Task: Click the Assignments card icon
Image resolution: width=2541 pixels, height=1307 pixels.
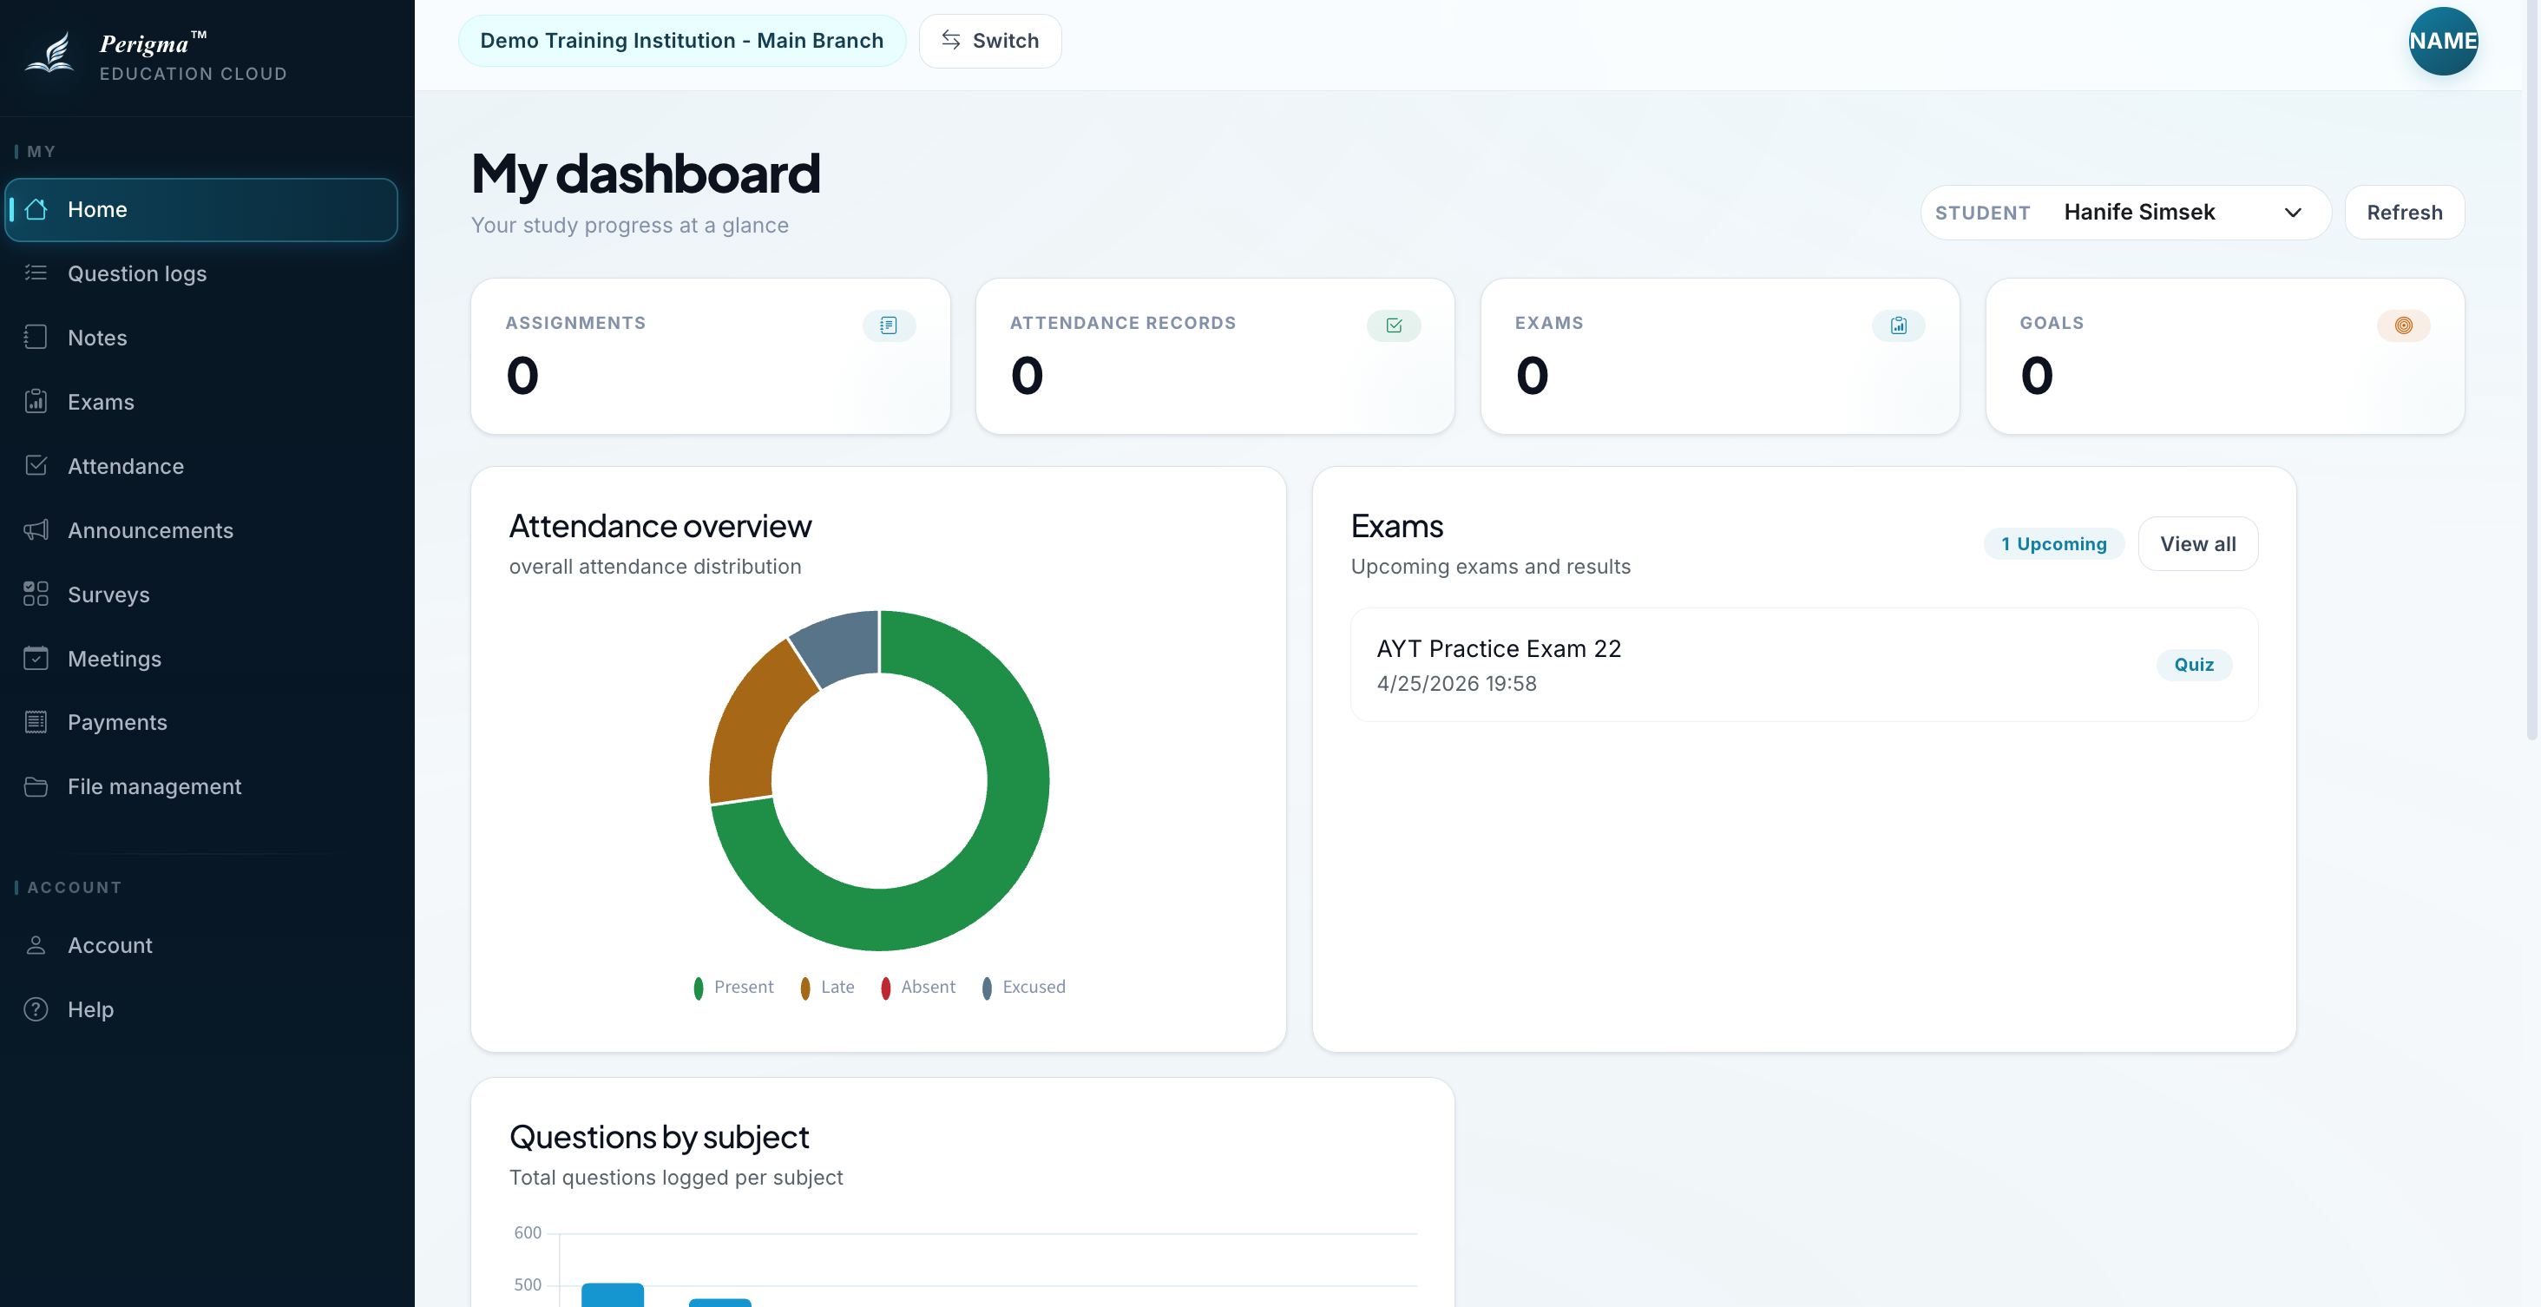Action: pos(889,325)
